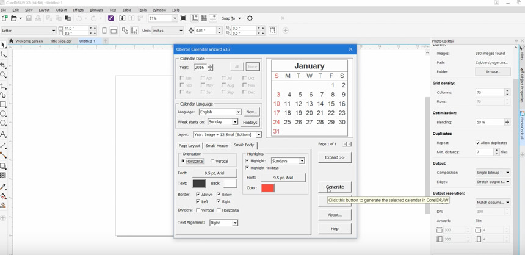Click the Holidays button

(x=250, y=123)
